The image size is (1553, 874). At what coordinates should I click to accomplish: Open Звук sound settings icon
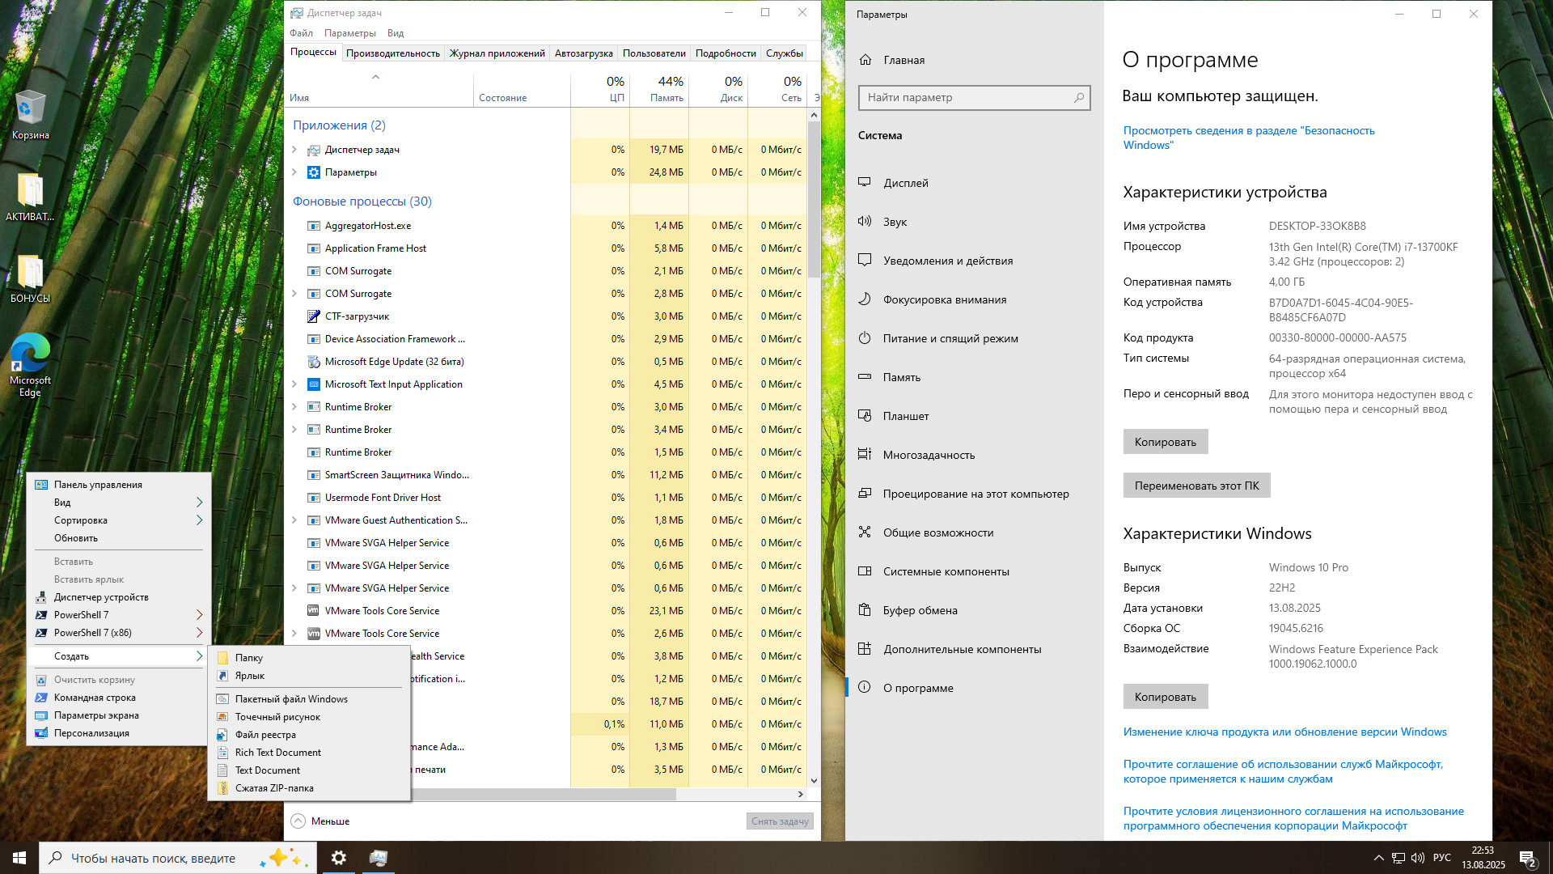click(865, 222)
